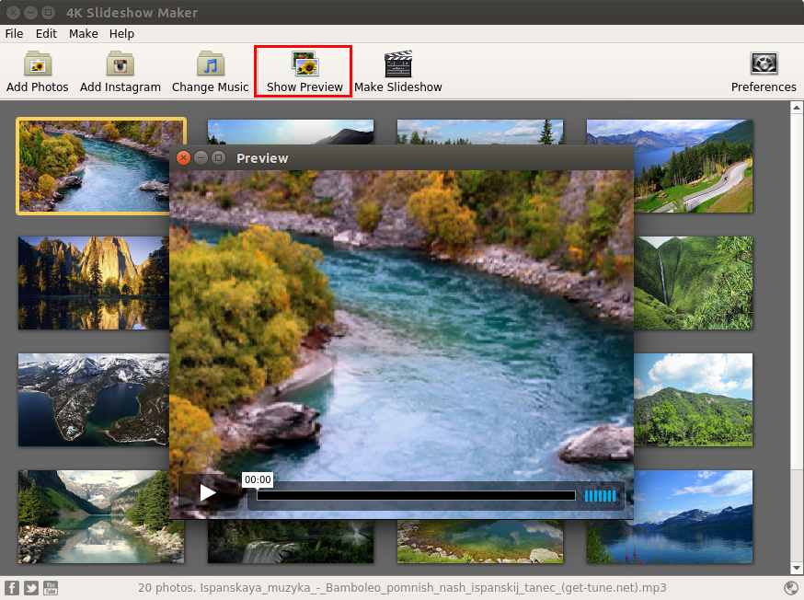Open the Help menu
804x600 pixels.
point(121,34)
